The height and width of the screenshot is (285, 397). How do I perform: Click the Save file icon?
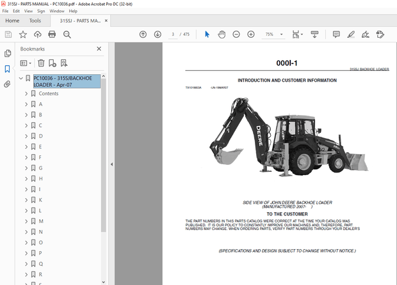[8, 35]
